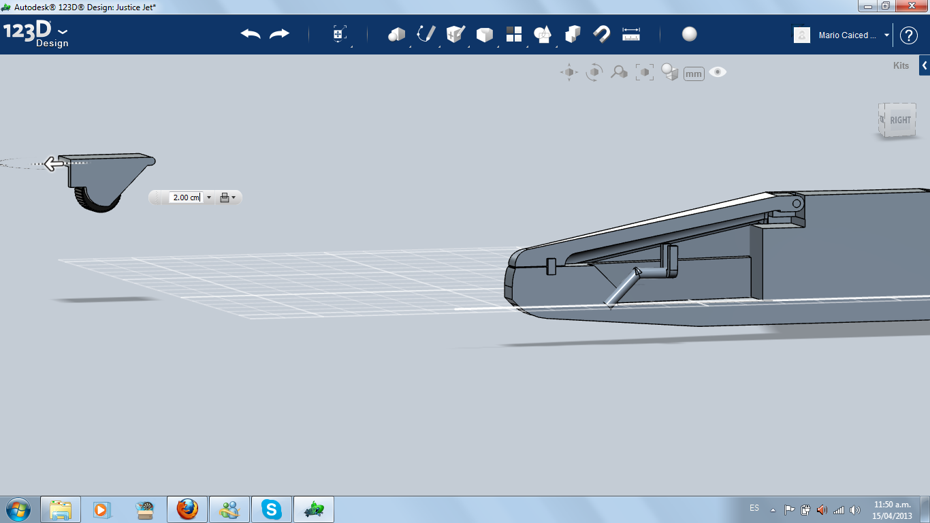Expand the Kits side panel
This screenshot has height=523, width=930.
(x=925, y=66)
